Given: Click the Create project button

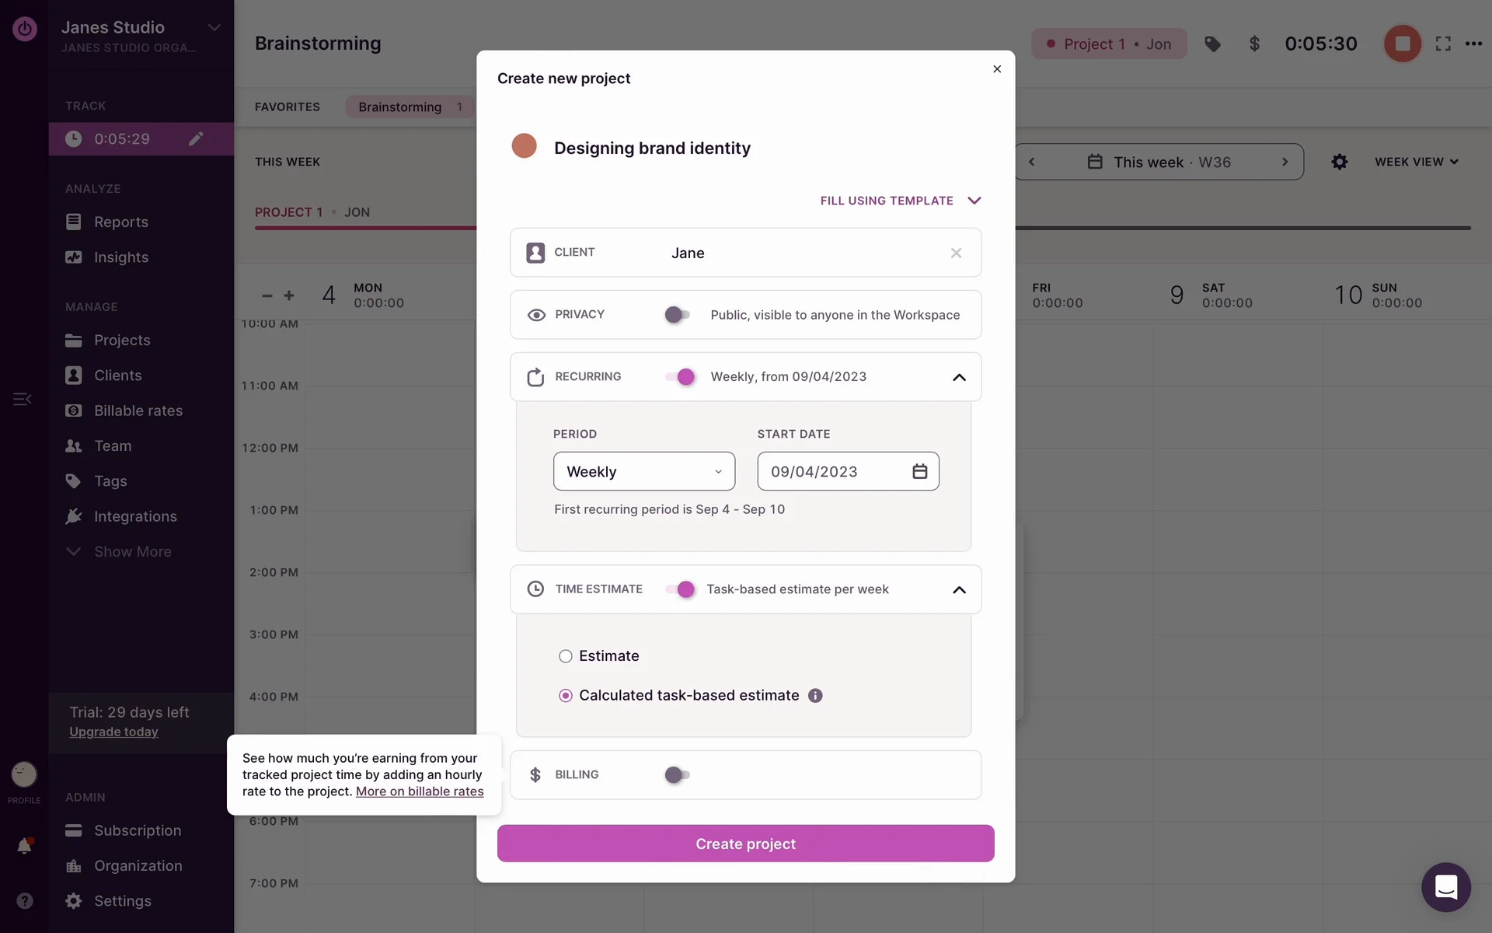Looking at the screenshot, I should coord(745,844).
